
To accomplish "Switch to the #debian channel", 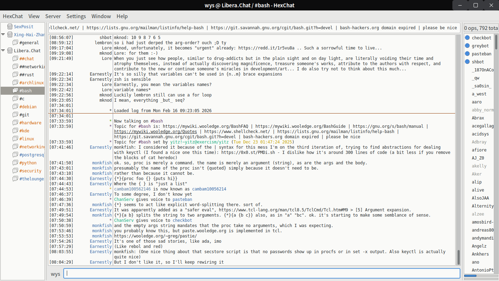I will 28,107.
